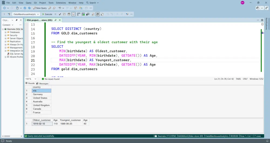Open the Git menu
The height and width of the screenshot is (143, 270).
coord(35,3)
